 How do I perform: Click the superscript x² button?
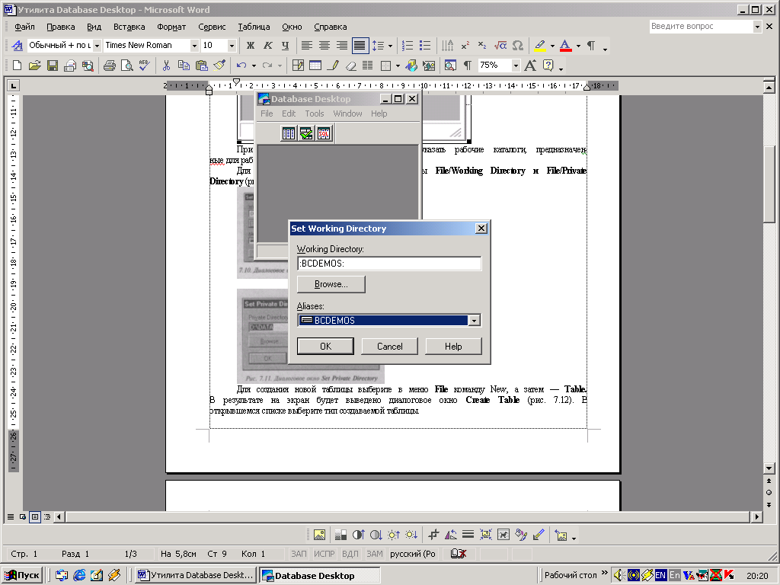[465, 46]
